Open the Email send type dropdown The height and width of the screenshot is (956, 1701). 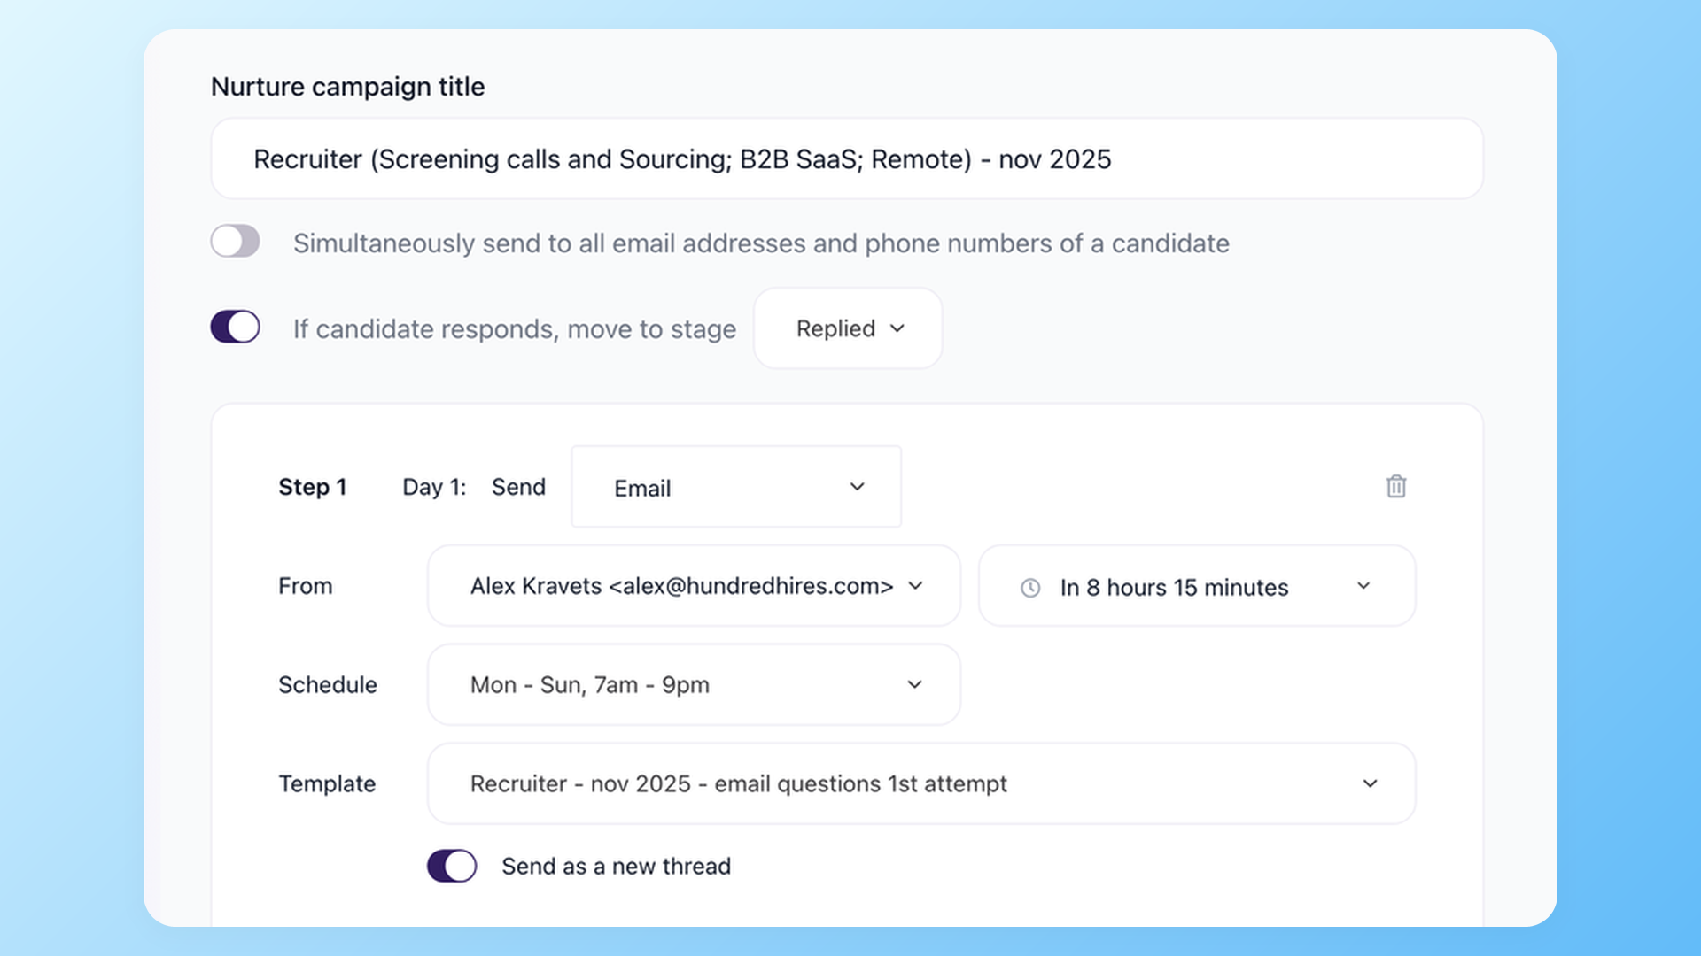[736, 487]
